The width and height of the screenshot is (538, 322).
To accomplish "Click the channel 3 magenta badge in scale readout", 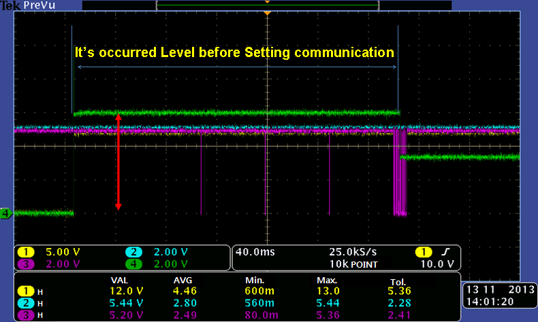I will click(x=26, y=264).
